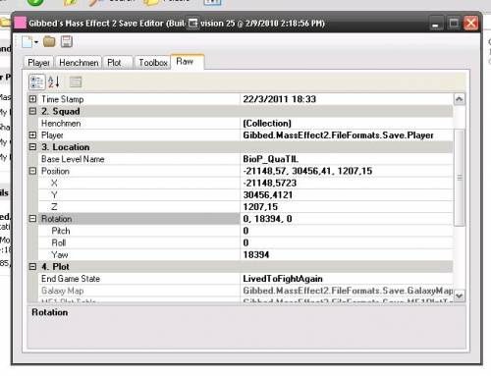Image resolution: width=491 pixels, height=376 pixels.
Task: Click the property grid scroll down arrow
Action: (460, 295)
